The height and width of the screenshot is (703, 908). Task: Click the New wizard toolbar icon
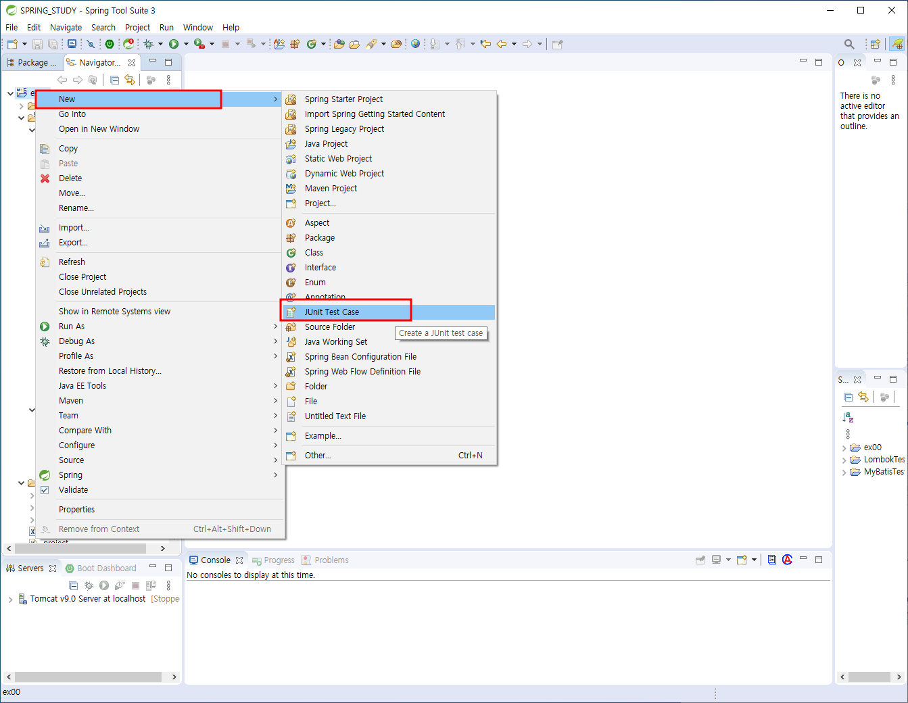12,44
